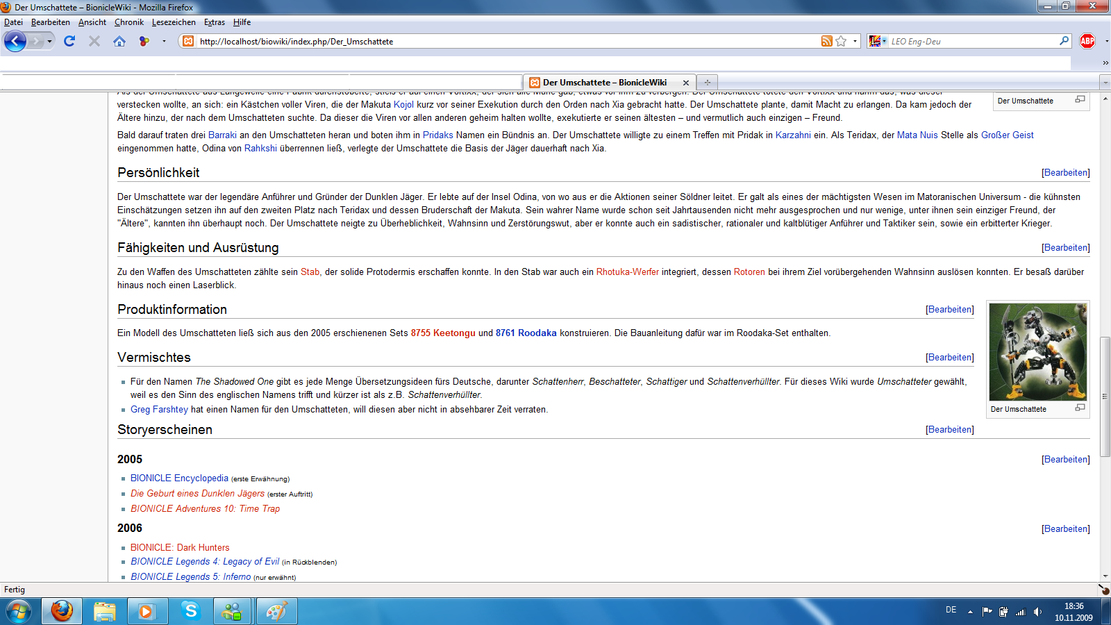Click the network signal icon in the tray
The width and height of the screenshot is (1111, 625).
point(1021,612)
